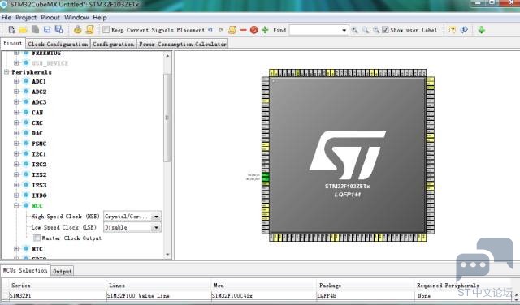Uncheck the Show user Label checkbox

pos(385,30)
